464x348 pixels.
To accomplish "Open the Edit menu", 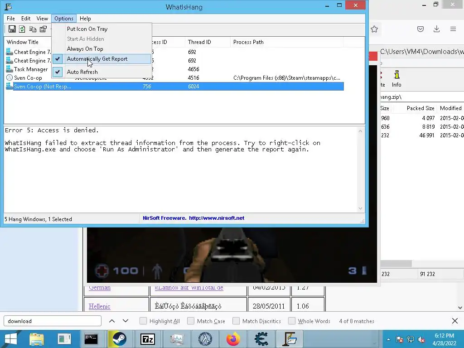I will [x=26, y=18].
